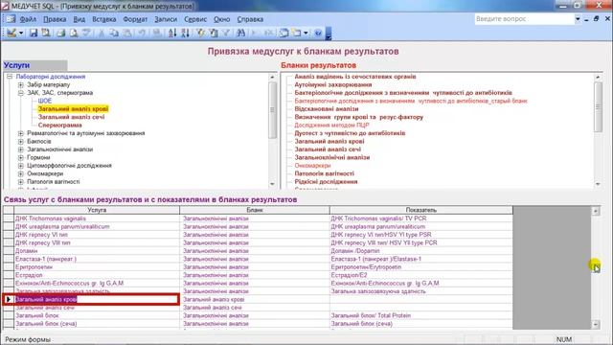Click the bottom table scroll-down arrow
This screenshot has width=613, height=345.
(596, 324)
